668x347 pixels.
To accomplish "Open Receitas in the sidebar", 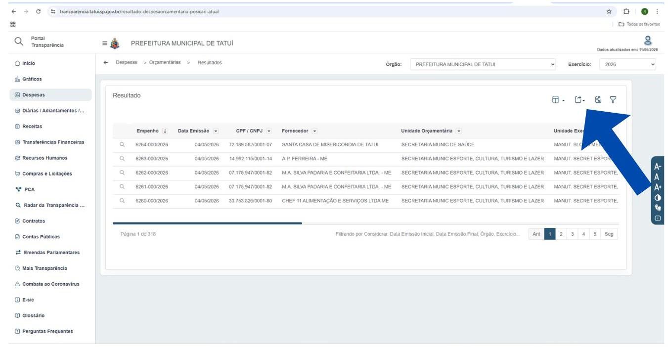I will pyautogui.click(x=50, y=127).
